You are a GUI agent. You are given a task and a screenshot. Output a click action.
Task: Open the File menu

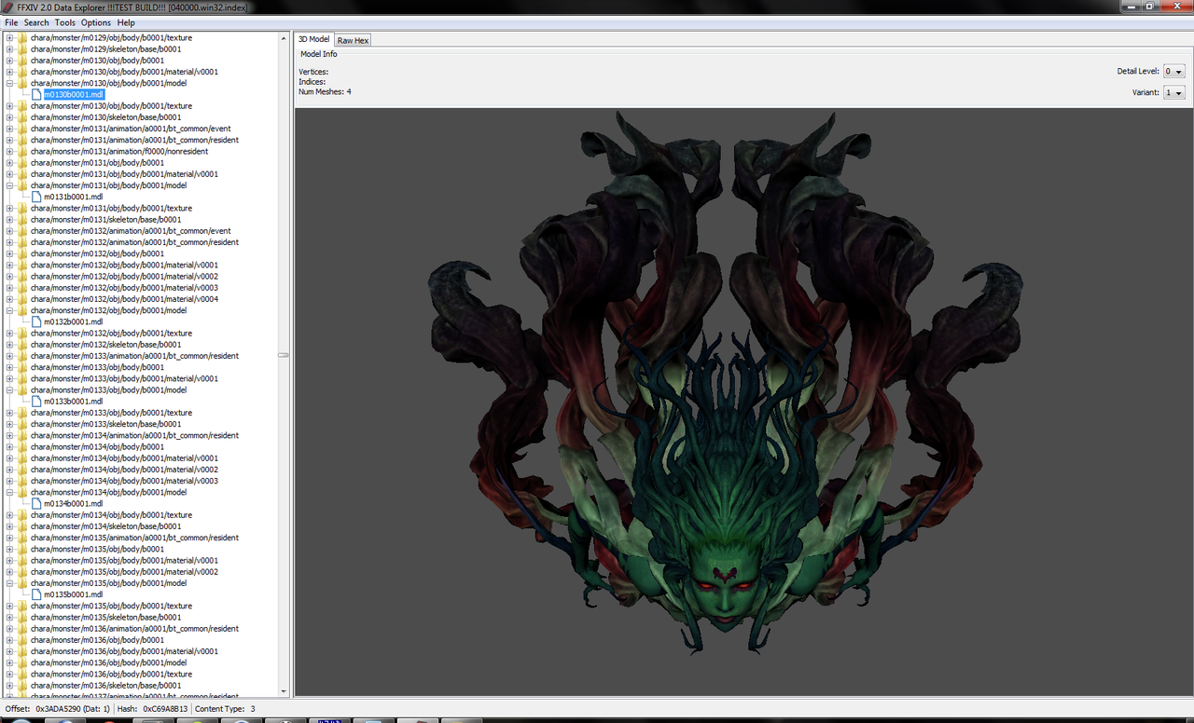pyautogui.click(x=11, y=22)
